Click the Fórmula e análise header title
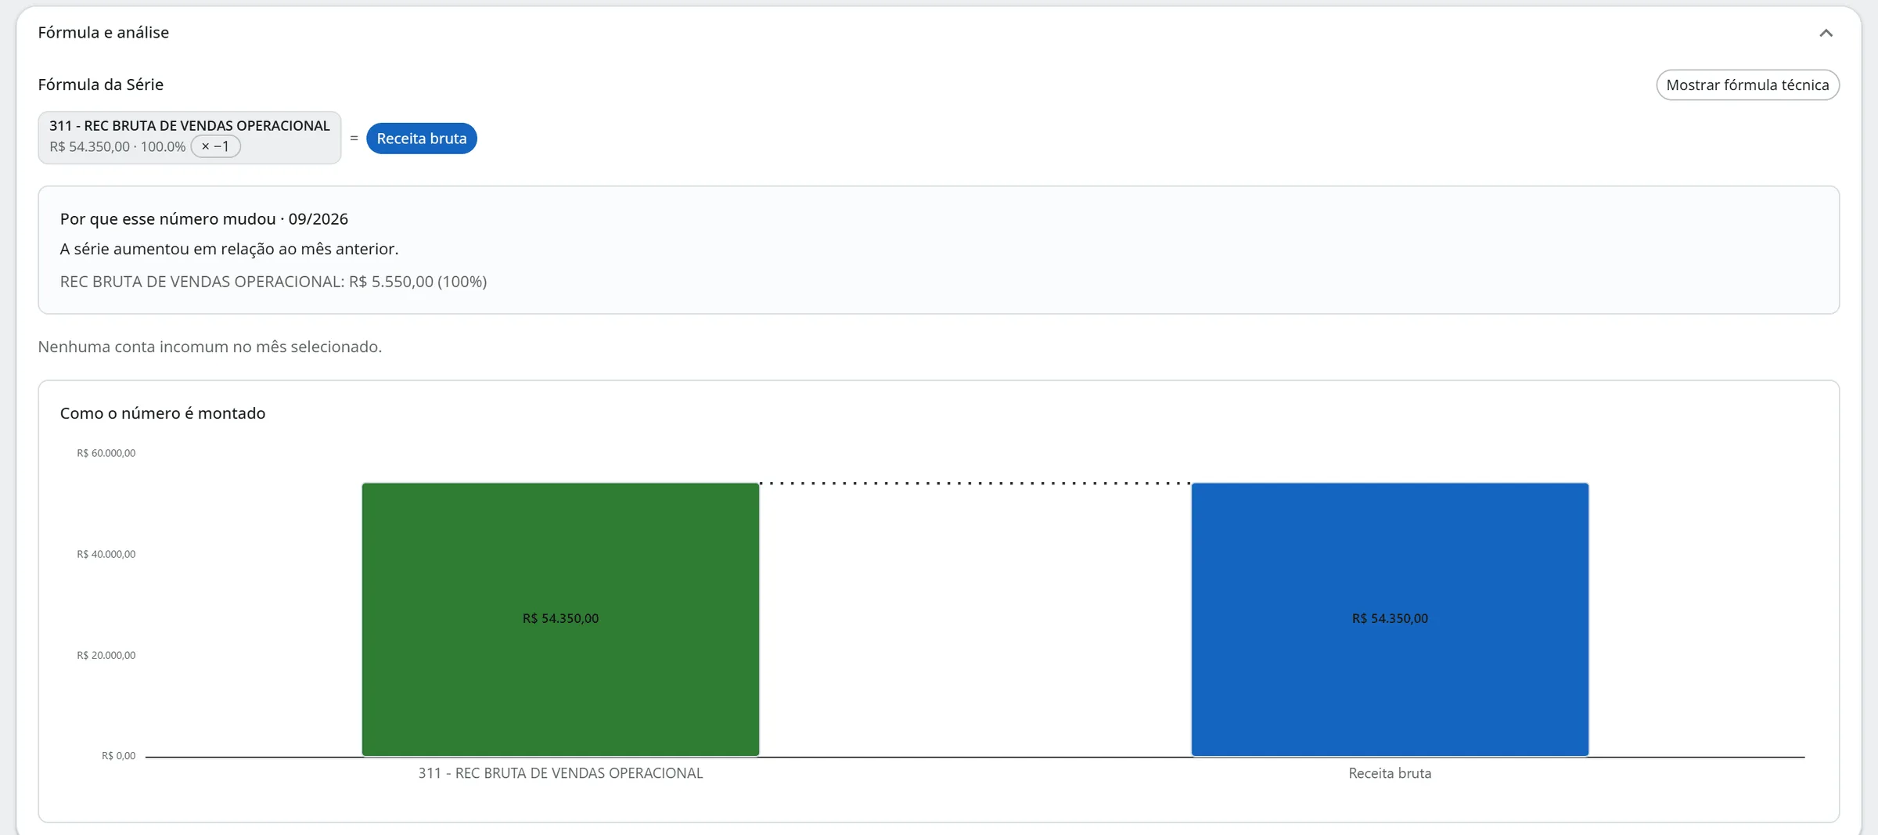This screenshot has height=835, width=1878. pos(103,32)
